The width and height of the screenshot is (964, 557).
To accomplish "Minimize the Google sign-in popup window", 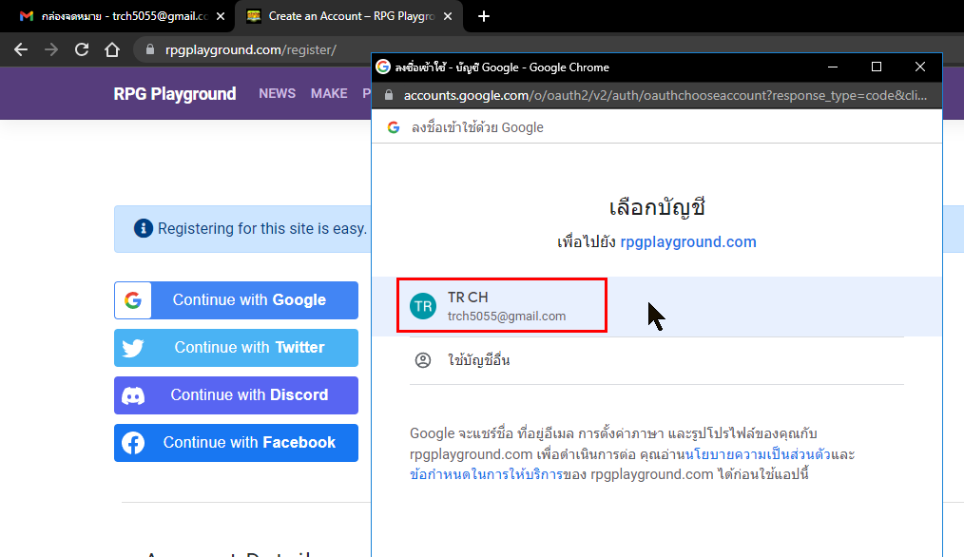I will point(833,67).
